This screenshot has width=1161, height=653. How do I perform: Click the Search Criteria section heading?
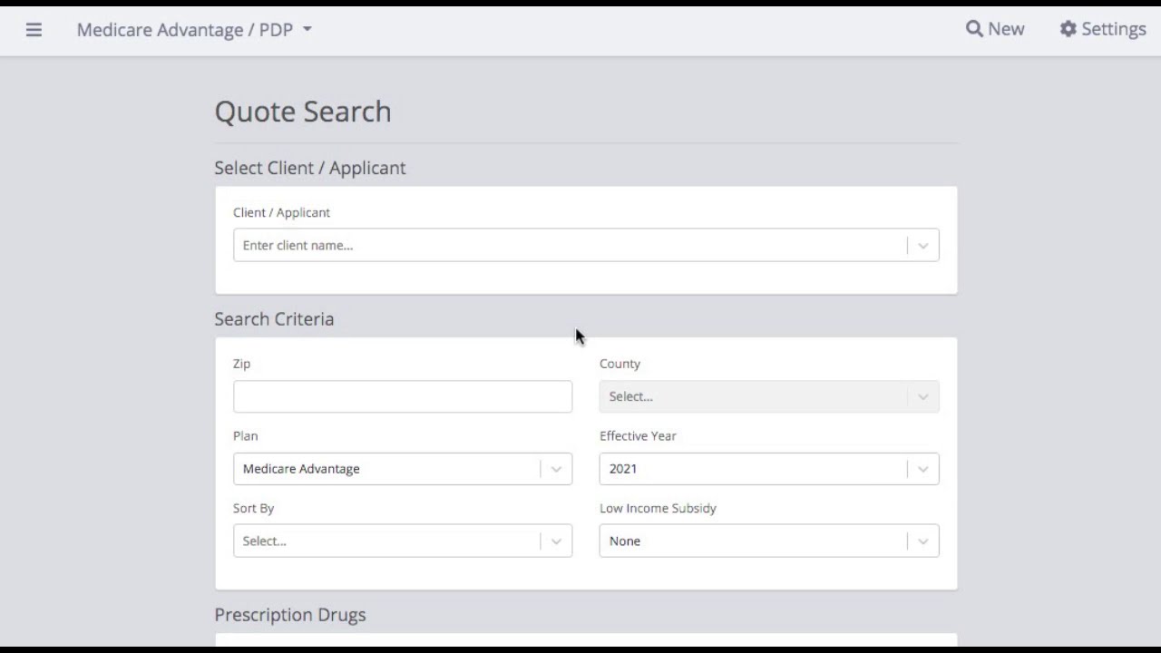[x=274, y=319]
